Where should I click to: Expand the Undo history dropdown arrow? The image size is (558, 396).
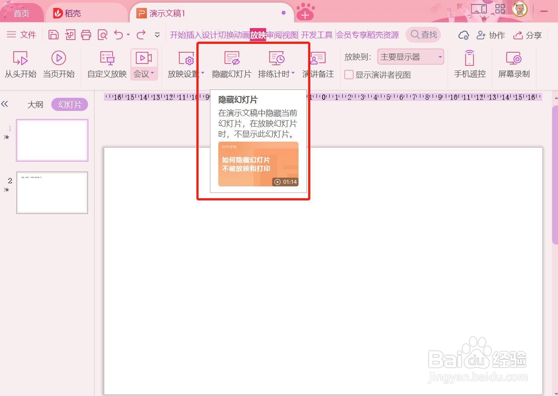[x=128, y=35]
